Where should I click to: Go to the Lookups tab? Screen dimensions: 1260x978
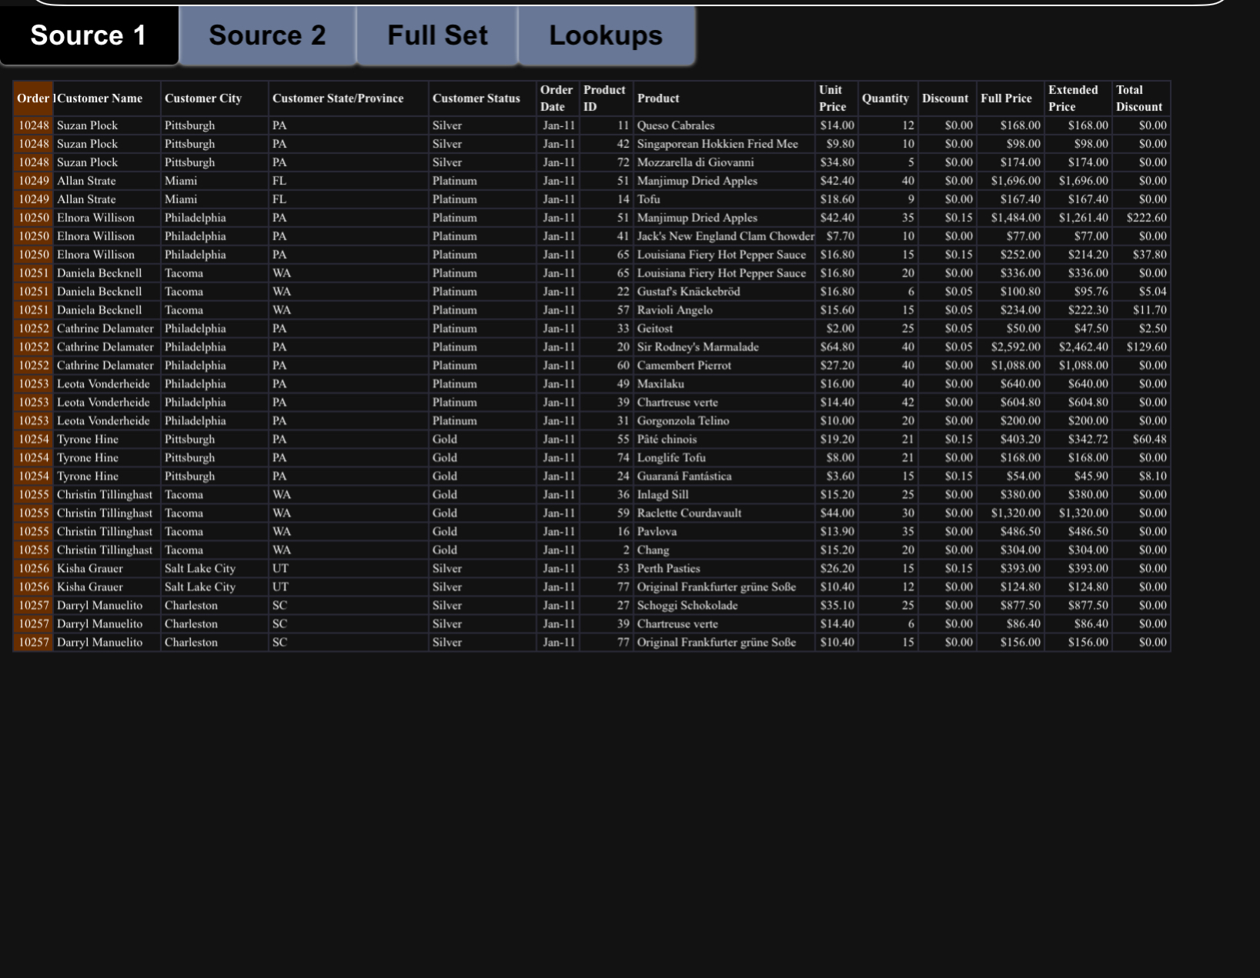[606, 35]
